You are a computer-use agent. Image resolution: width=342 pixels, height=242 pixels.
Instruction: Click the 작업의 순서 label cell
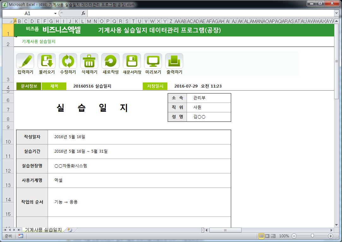(x=32, y=202)
